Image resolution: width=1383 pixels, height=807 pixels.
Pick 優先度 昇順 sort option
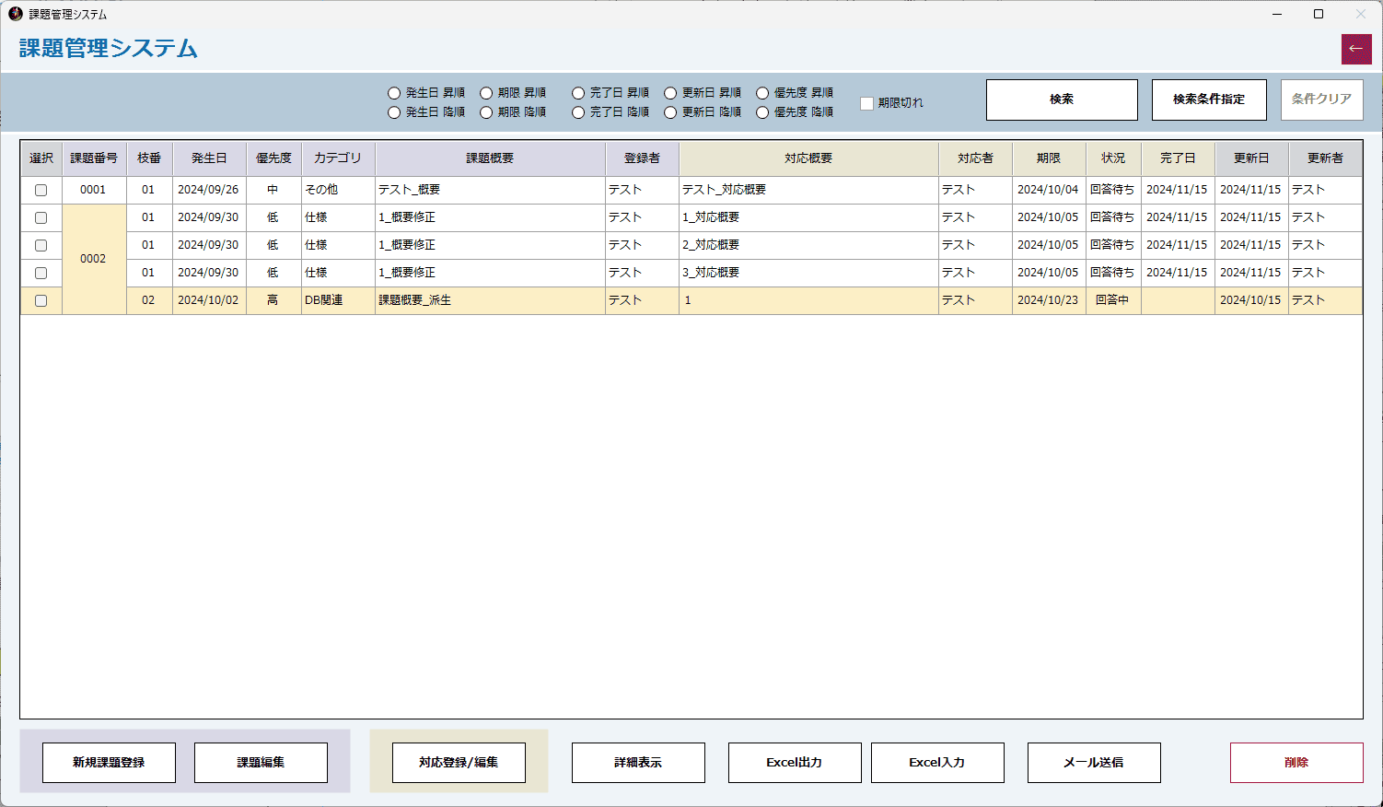pos(795,93)
